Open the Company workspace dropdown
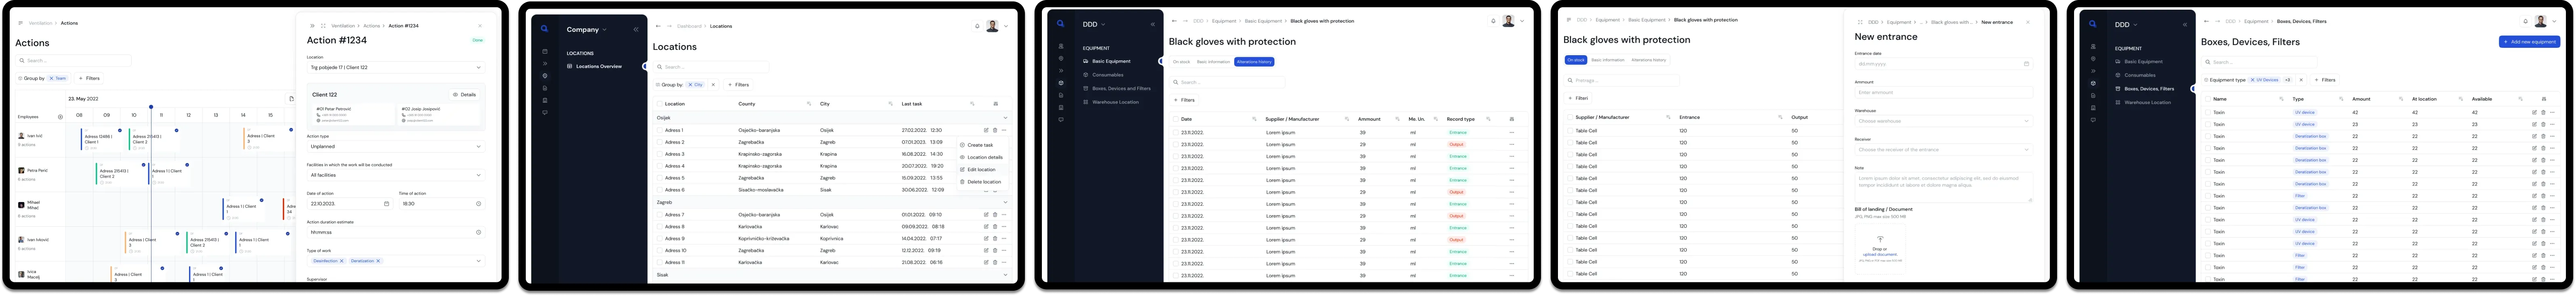The width and height of the screenshot is (2576, 296). [x=587, y=30]
